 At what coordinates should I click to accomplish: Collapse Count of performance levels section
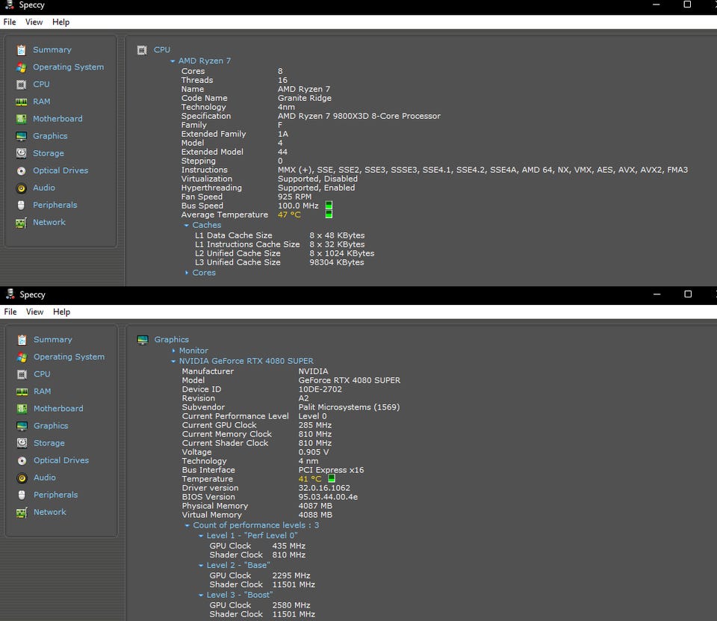(187, 525)
